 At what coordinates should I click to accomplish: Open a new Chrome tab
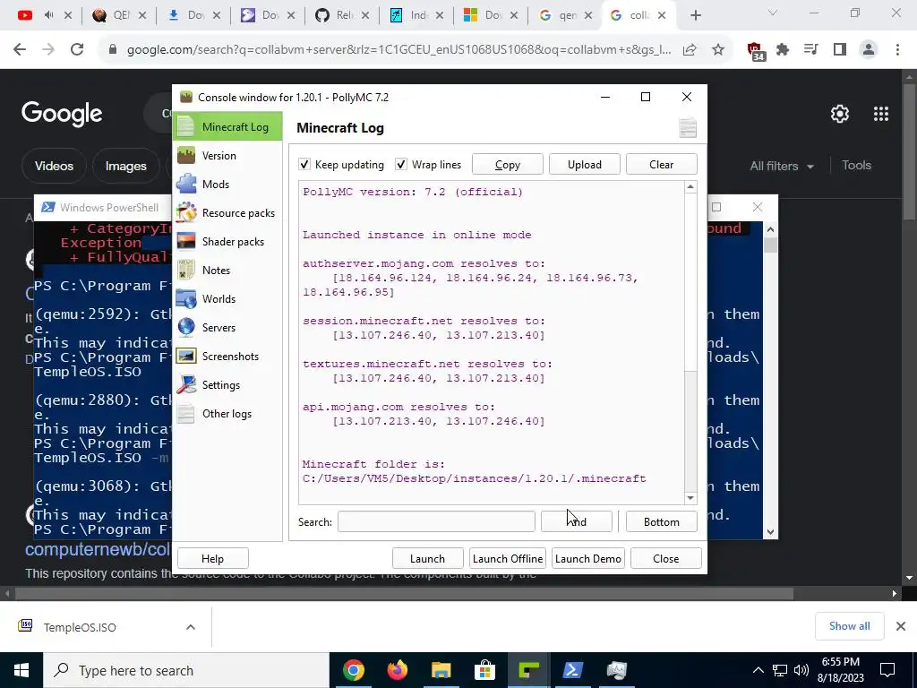695,16
